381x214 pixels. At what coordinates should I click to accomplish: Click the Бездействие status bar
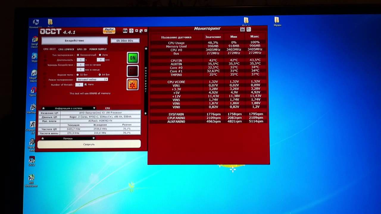(74, 40)
